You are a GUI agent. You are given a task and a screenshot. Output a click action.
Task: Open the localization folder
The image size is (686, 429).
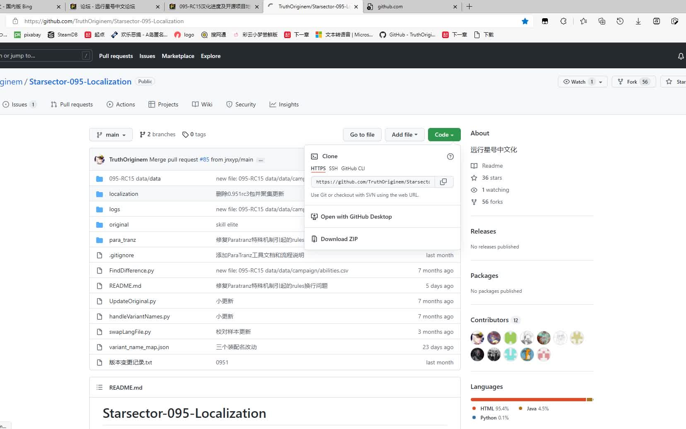pyautogui.click(x=124, y=194)
